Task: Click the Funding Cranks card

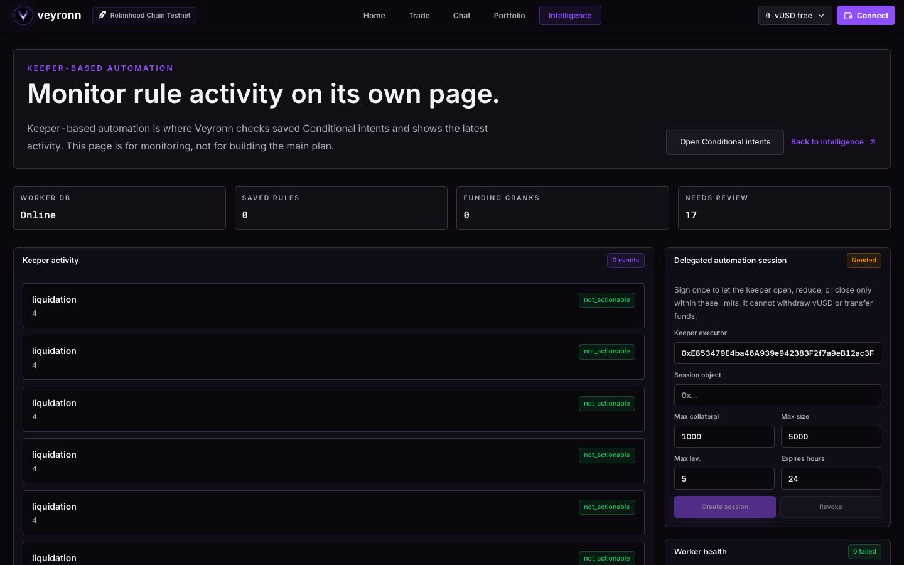Action: [562, 208]
